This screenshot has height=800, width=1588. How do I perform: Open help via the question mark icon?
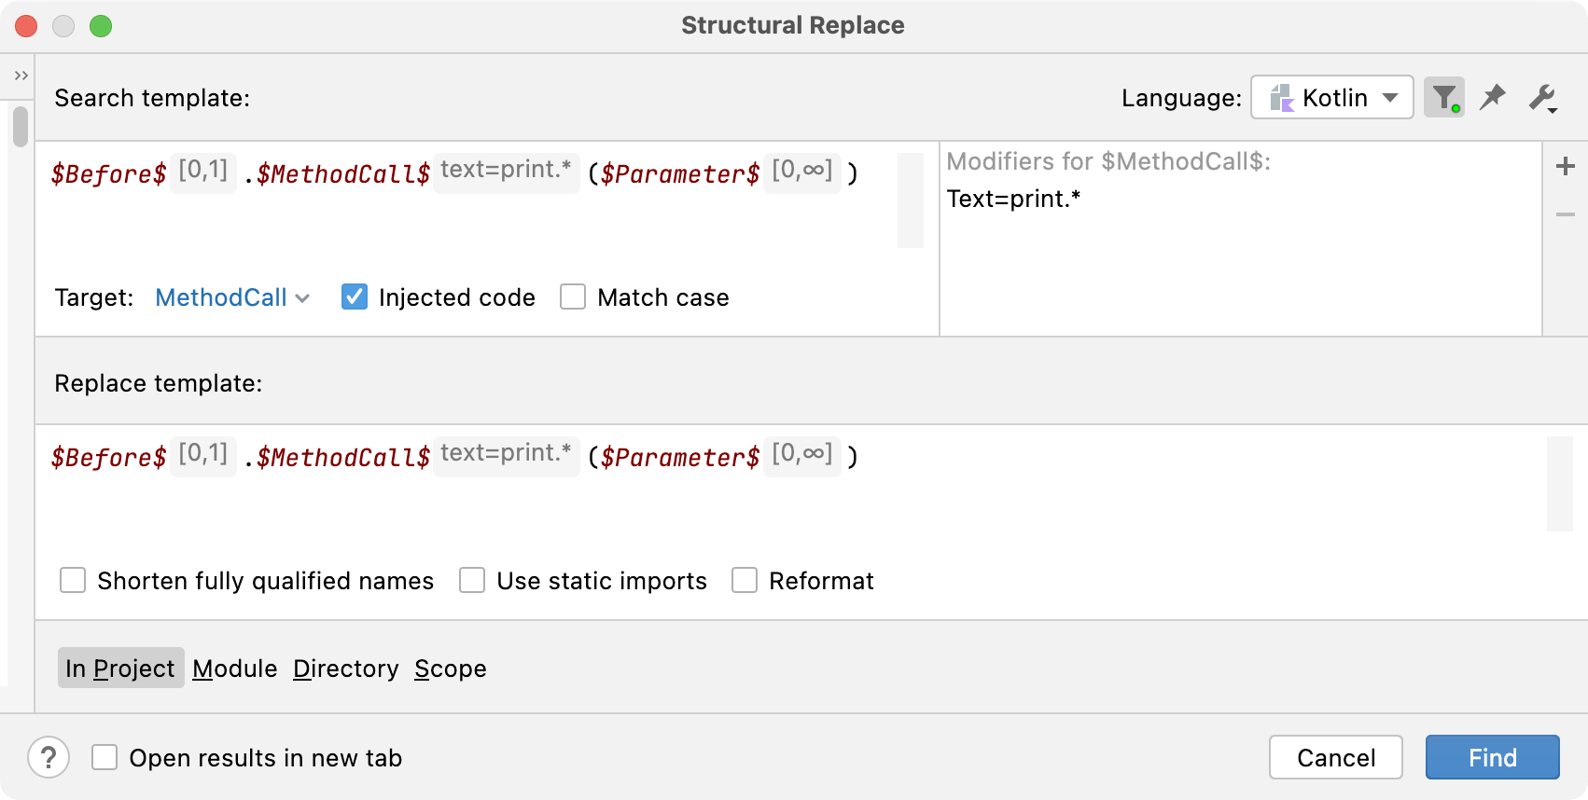(49, 757)
